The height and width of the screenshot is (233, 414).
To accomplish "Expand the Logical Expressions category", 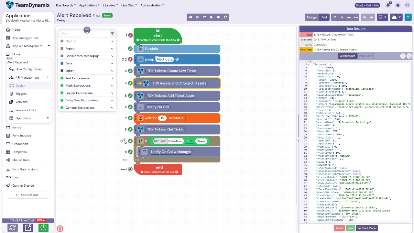I will tap(87, 93).
